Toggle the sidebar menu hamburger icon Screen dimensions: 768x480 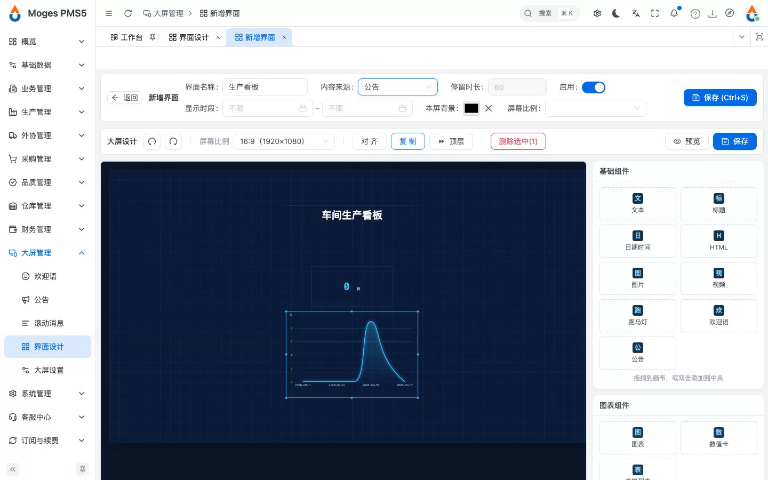(109, 13)
